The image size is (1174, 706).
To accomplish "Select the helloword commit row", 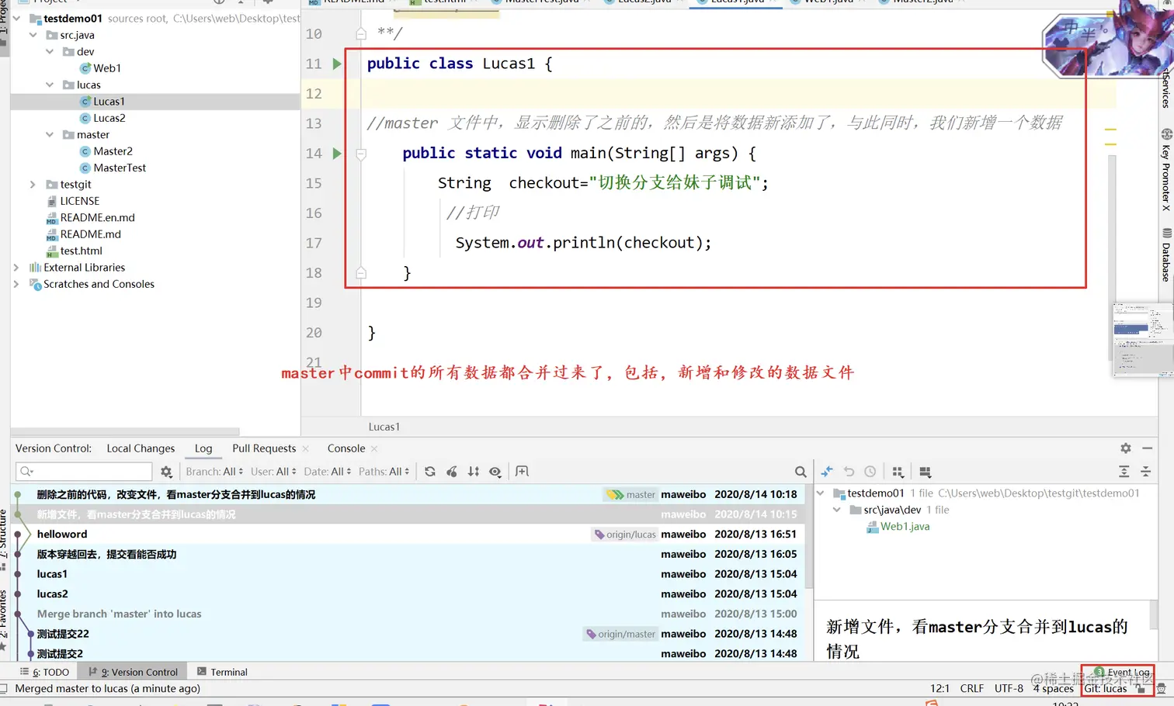I will click(408, 535).
